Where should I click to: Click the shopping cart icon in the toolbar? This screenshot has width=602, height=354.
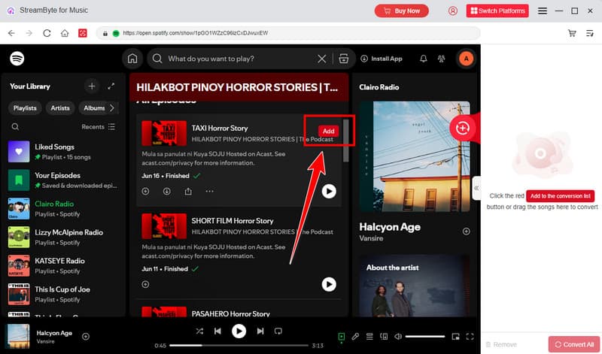[572, 33]
